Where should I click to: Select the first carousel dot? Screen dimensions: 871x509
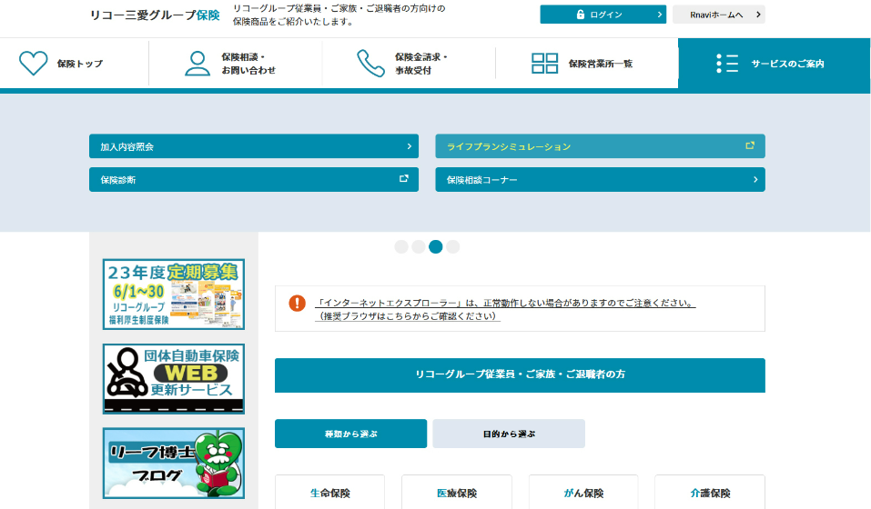click(x=401, y=246)
